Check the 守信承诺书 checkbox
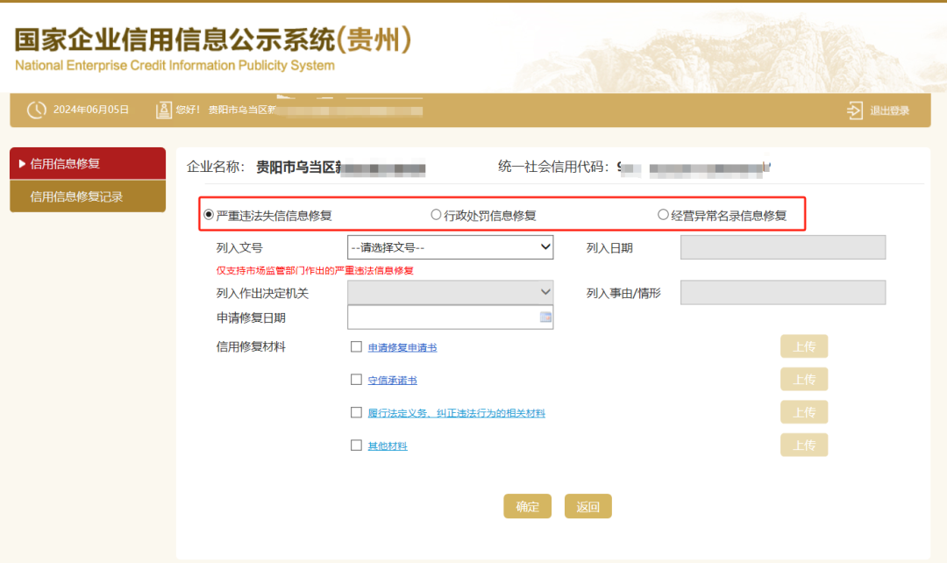The height and width of the screenshot is (563, 947). 356,380
